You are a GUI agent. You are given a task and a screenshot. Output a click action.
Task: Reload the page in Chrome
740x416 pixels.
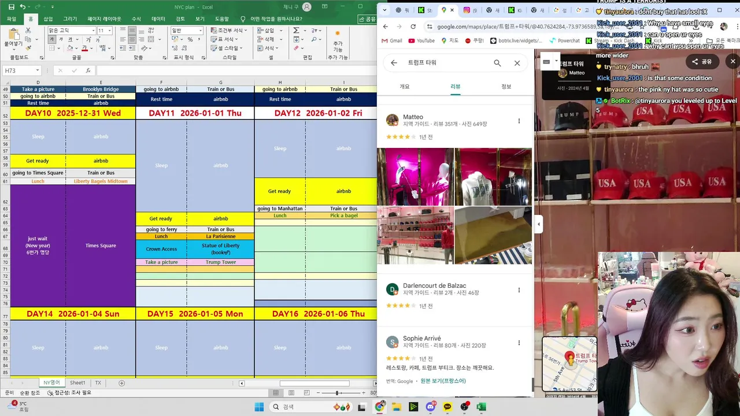[413, 27]
